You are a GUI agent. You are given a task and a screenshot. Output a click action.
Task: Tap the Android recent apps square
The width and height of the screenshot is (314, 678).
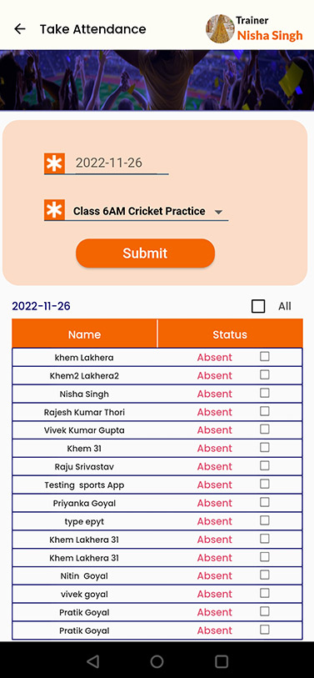point(222,661)
